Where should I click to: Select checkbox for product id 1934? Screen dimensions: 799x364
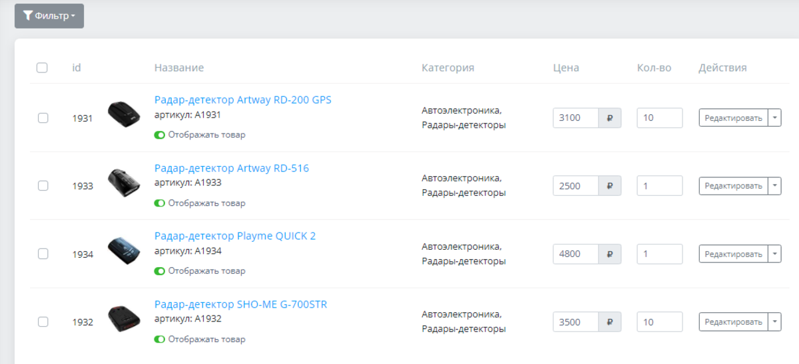point(43,254)
